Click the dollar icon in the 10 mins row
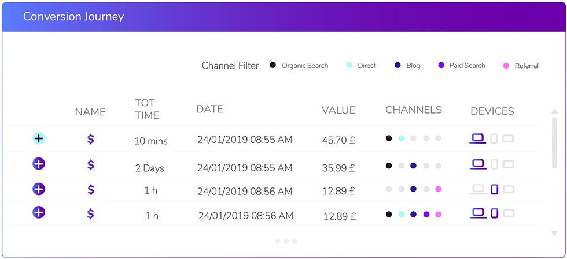The image size is (567, 259). (91, 139)
